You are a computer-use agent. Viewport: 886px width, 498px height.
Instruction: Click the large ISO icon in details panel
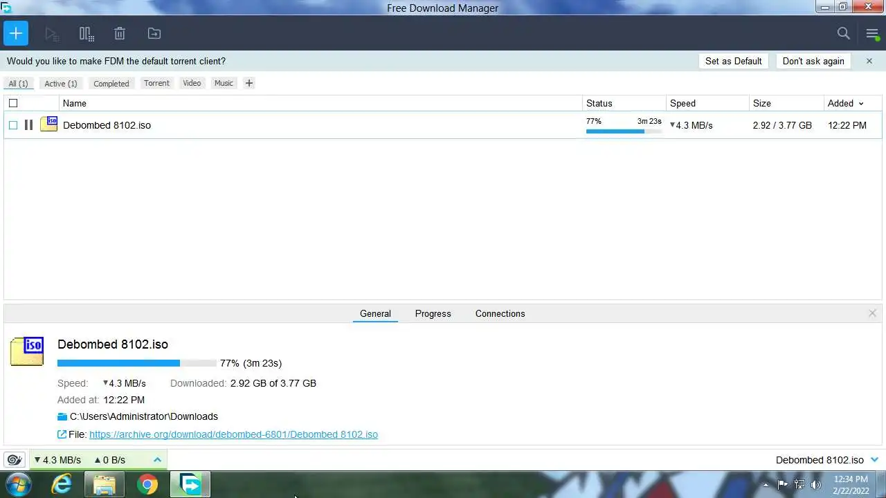[x=27, y=351]
